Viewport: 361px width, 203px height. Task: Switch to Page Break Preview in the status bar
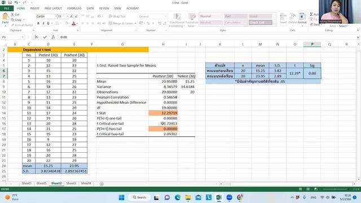(x=316, y=189)
